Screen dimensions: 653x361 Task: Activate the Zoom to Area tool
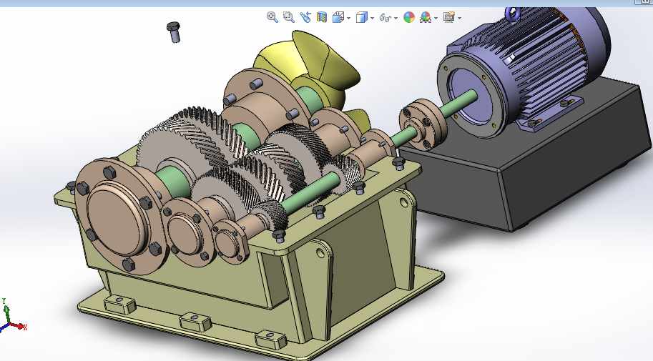[x=288, y=17]
